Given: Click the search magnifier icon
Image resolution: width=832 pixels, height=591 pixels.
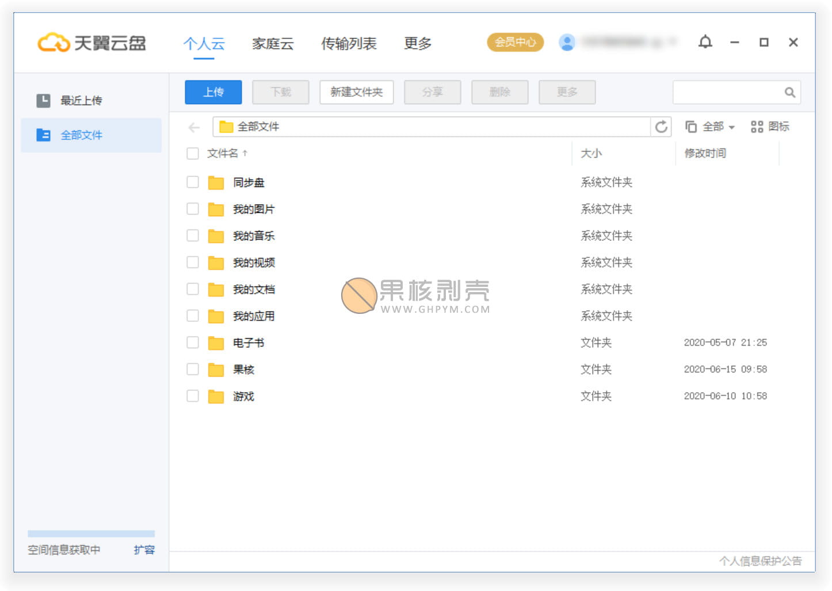Looking at the screenshot, I should (x=789, y=93).
